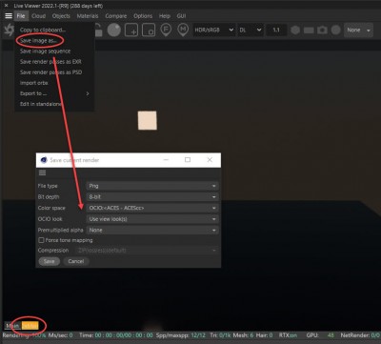Click the Cancel button
The image size is (381, 344).
[x=76, y=261]
